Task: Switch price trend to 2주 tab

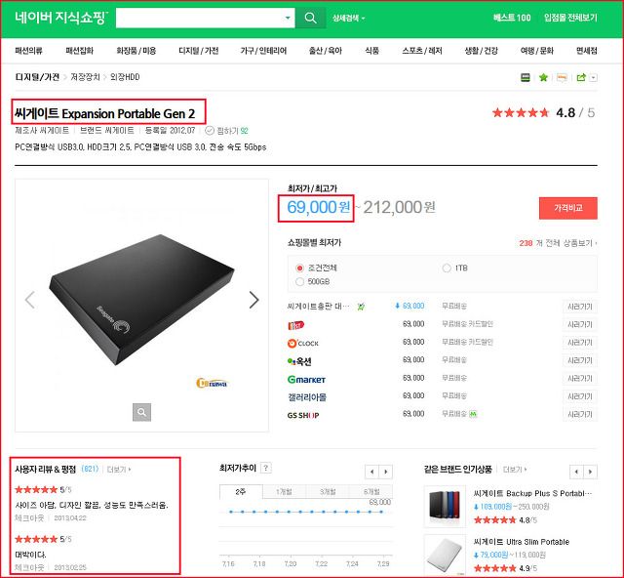Action: pyautogui.click(x=241, y=492)
